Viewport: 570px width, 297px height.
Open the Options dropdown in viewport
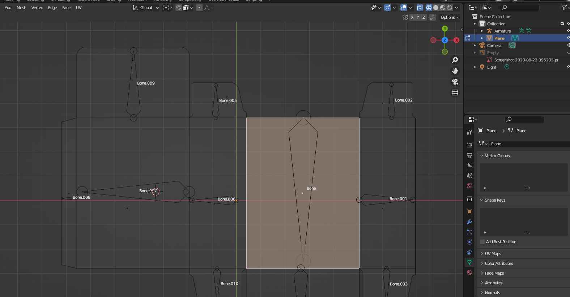[x=450, y=17]
